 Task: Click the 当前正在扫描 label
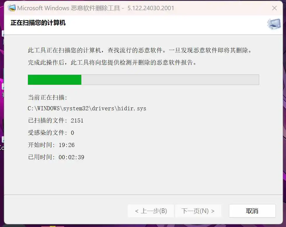pyautogui.click(x=48, y=97)
